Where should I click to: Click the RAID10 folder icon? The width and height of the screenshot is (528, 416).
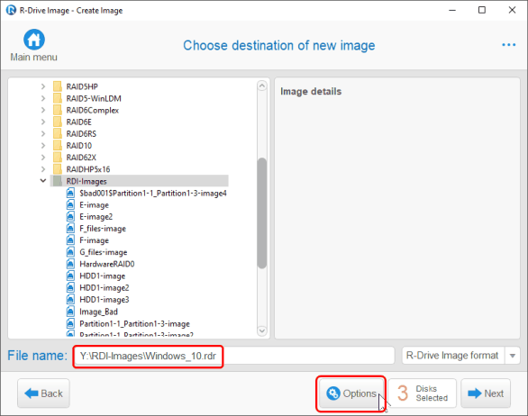(58, 145)
